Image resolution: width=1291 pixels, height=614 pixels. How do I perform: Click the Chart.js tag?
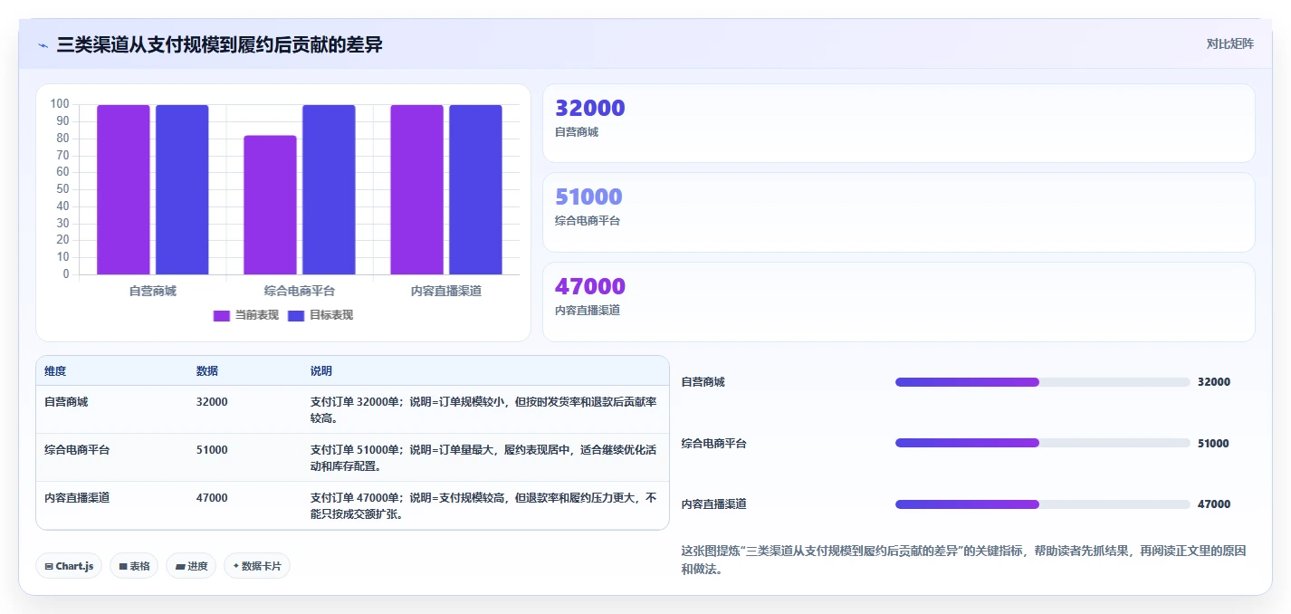click(x=70, y=566)
